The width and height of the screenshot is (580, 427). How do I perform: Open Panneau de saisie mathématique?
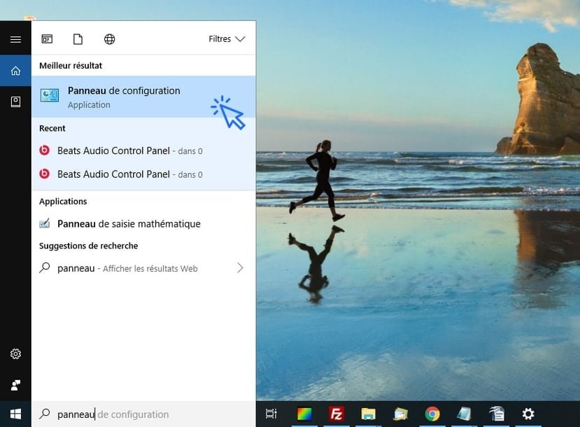click(x=143, y=223)
